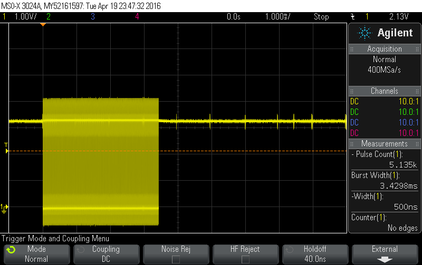Open the External trigger submenu
Viewport: 422px width, 265px height.
point(385,253)
